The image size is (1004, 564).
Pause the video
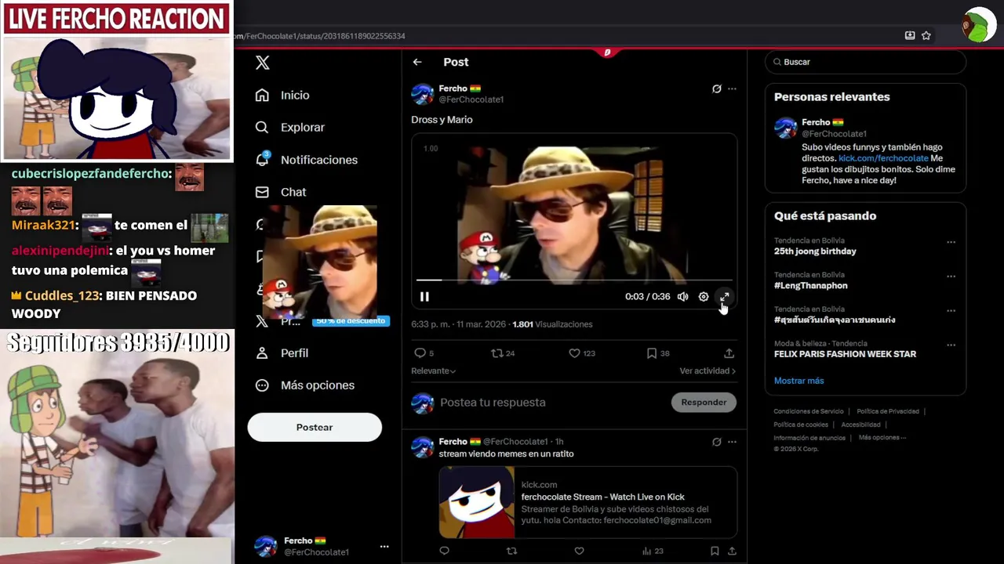(x=424, y=297)
